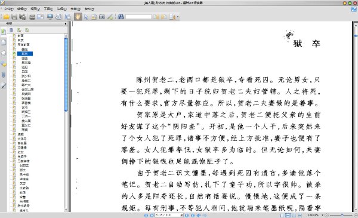This screenshot has height=218, width=358.
Task: Go to the previous page
Action: [152, 215]
